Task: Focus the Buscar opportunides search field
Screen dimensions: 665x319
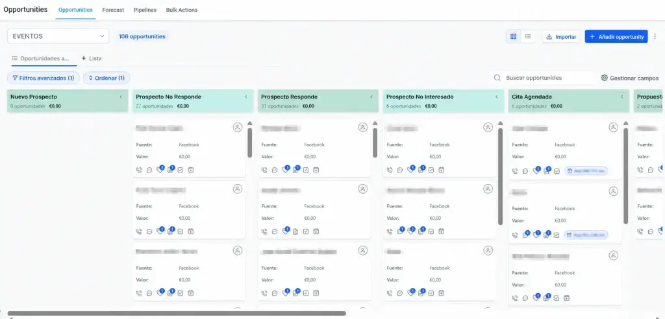Action: (x=542, y=78)
